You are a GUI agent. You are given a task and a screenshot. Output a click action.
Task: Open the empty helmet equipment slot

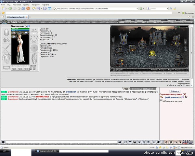click(x=6, y=32)
